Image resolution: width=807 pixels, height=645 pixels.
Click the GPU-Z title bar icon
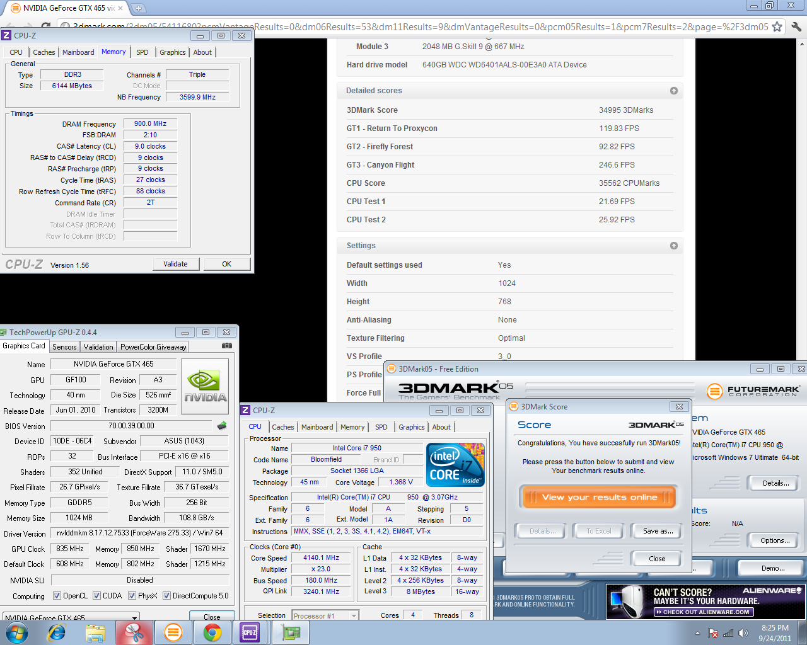[4, 333]
